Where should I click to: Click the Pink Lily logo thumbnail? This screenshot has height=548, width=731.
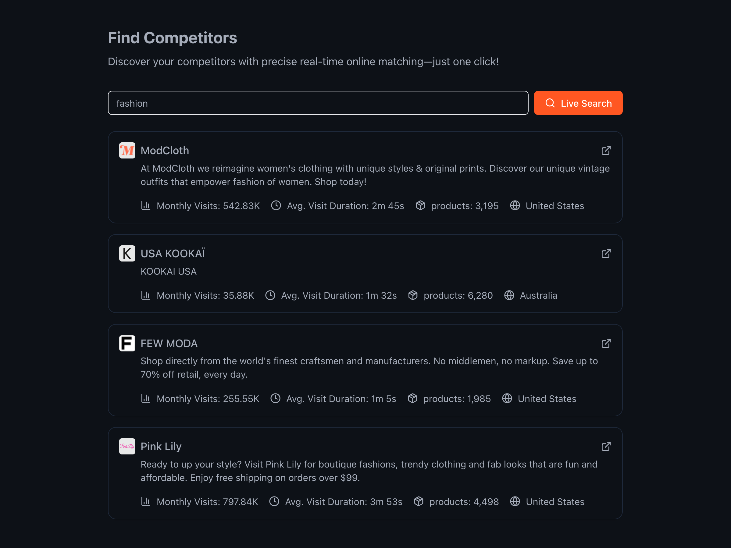127,446
